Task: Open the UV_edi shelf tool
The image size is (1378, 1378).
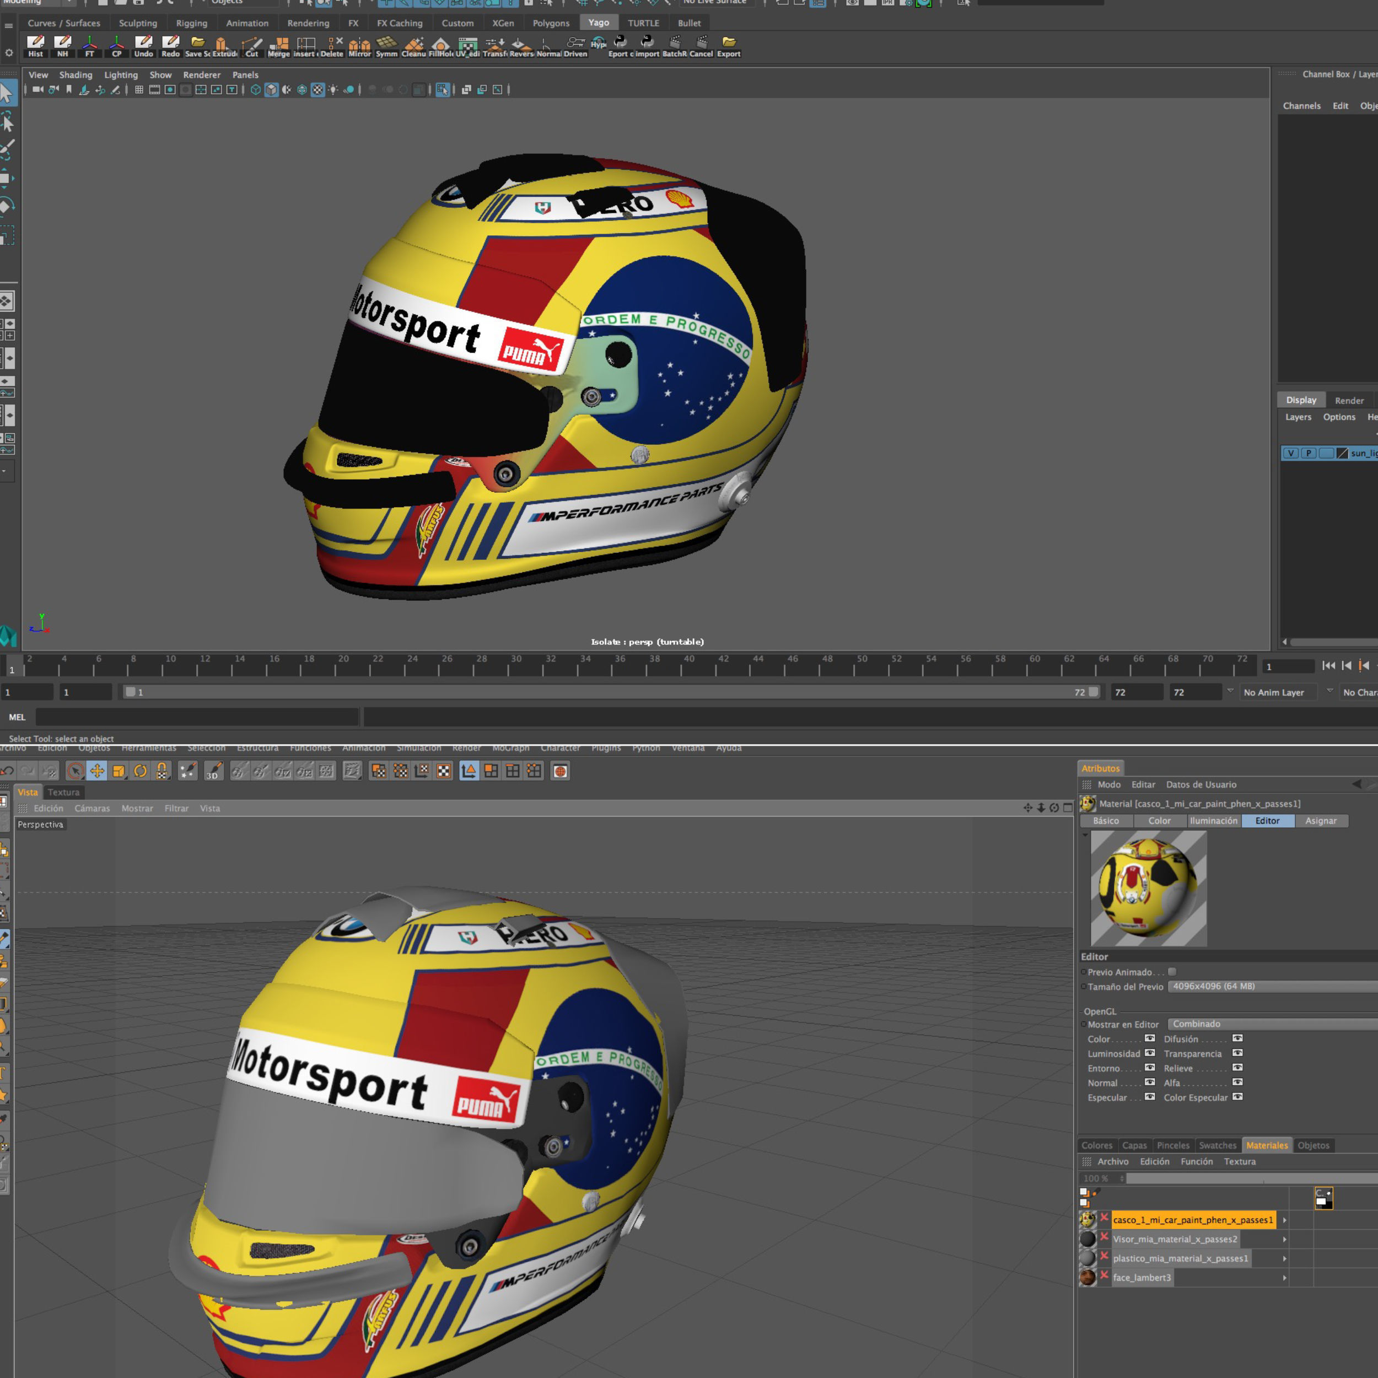Action: pos(468,46)
